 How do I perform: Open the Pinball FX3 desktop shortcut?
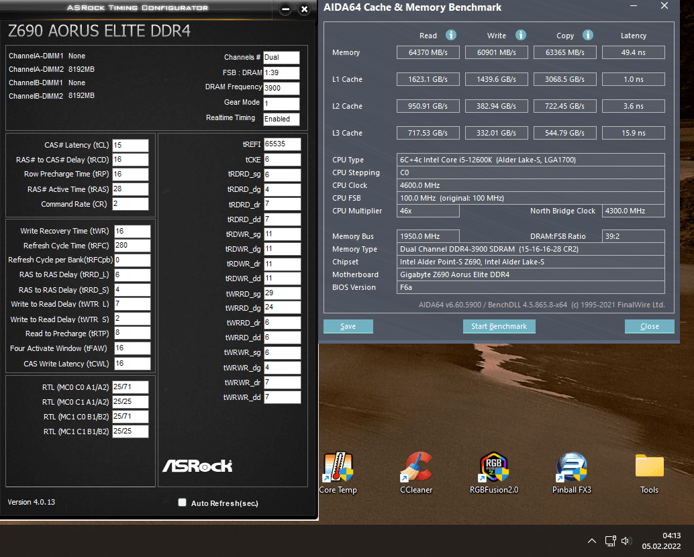571,472
